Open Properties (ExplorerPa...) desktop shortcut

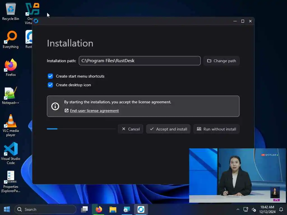point(11,181)
